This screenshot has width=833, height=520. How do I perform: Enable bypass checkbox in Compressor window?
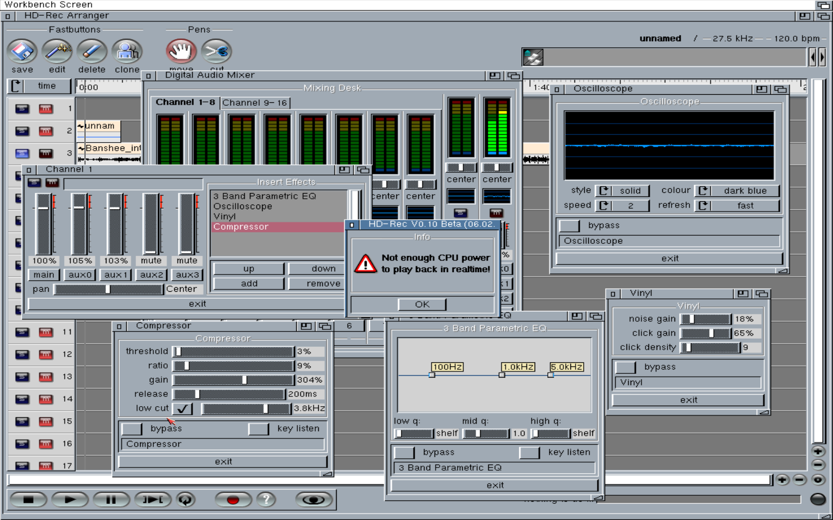coord(131,429)
